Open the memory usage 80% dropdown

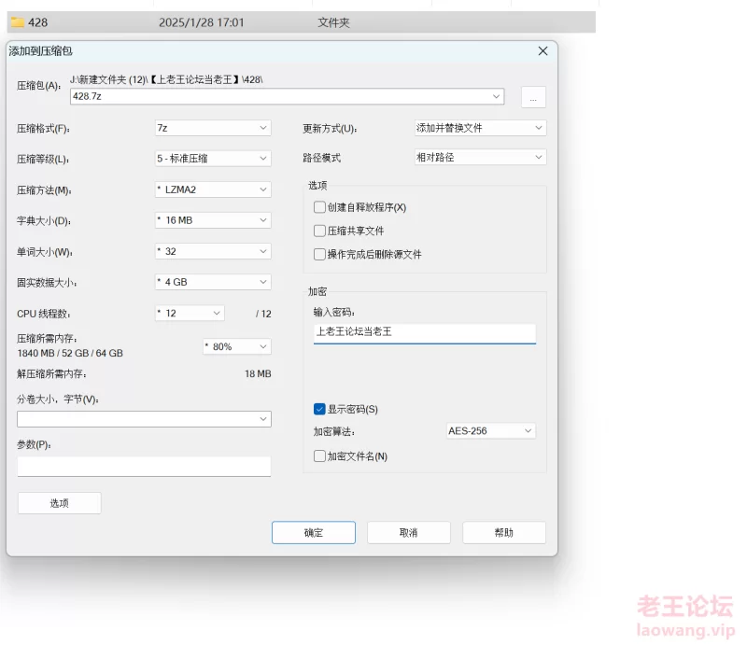[237, 346]
